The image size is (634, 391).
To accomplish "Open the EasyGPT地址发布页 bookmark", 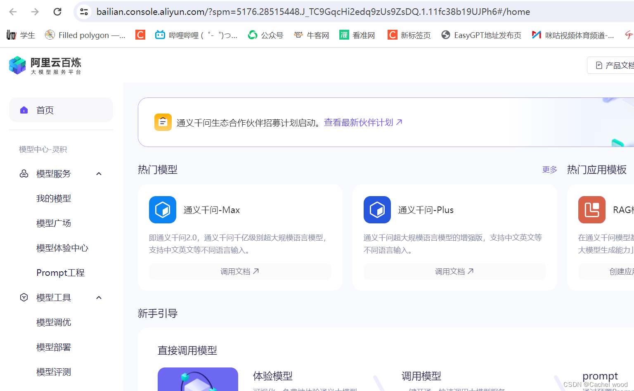I will (481, 35).
